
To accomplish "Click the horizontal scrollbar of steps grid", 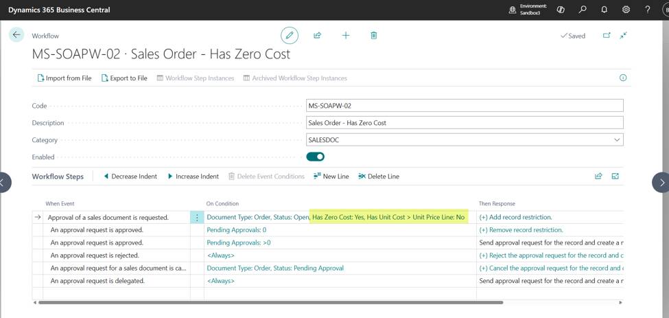I will (x=270, y=303).
